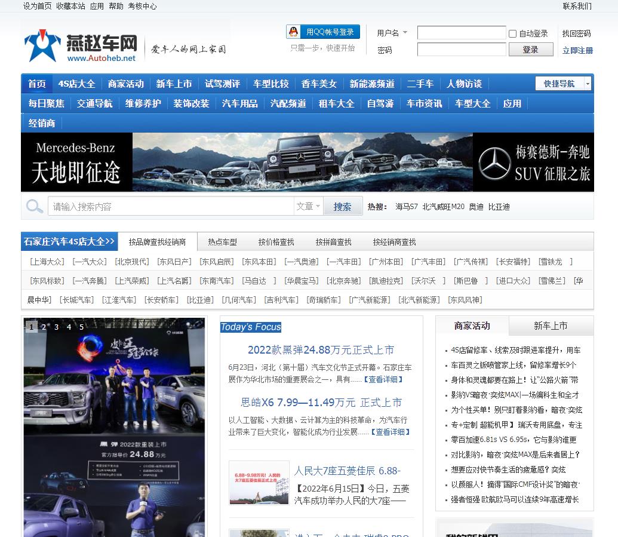Open the 立即注册 link

point(577,50)
